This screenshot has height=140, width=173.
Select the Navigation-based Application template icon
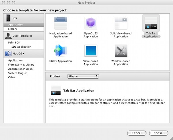pyautogui.click(x=61, y=23)
